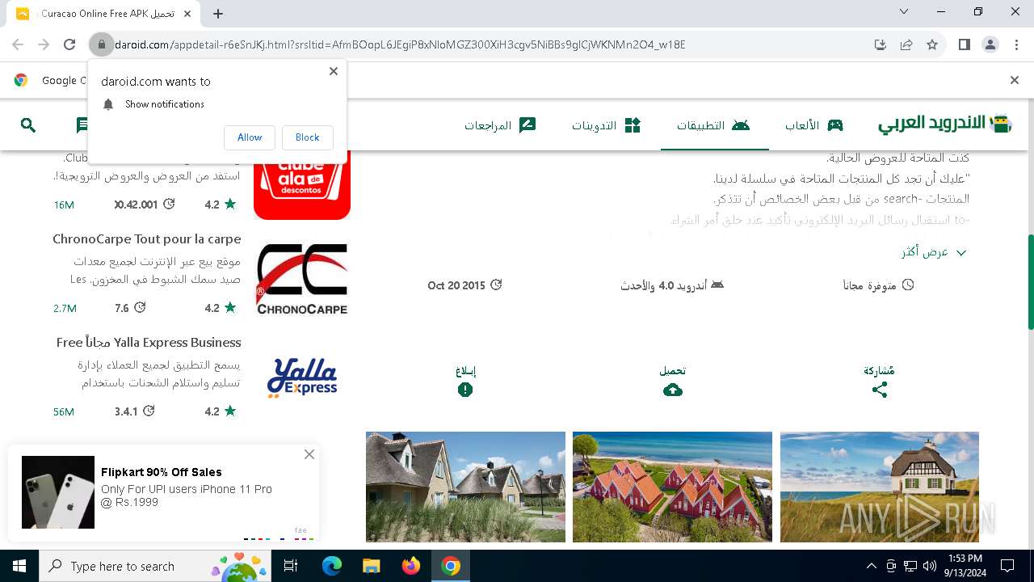Click the Clube Ala de descontos app icon
Viewport: 1034px width, 582px height.
pyautogui.click(x=302, y=185)
